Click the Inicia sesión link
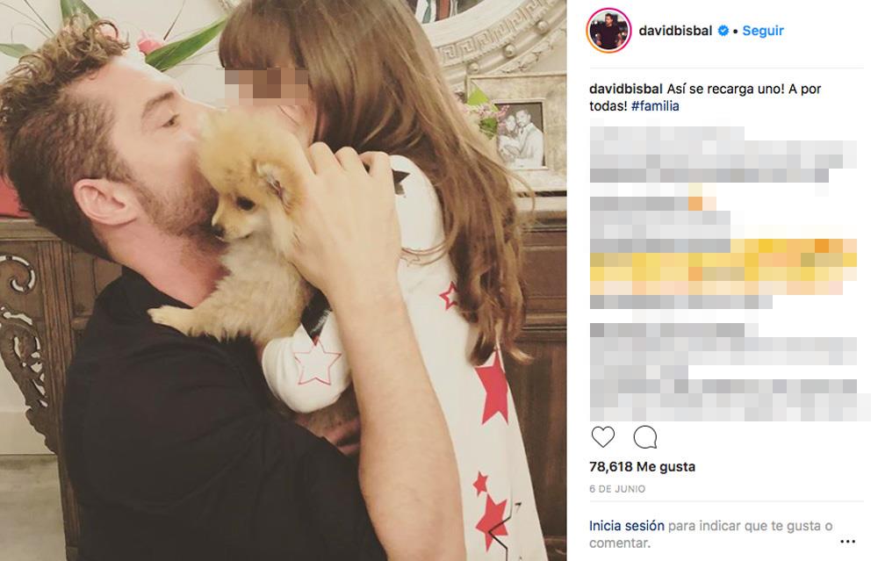This screenshot has width=878, height=561. [627, 526]
